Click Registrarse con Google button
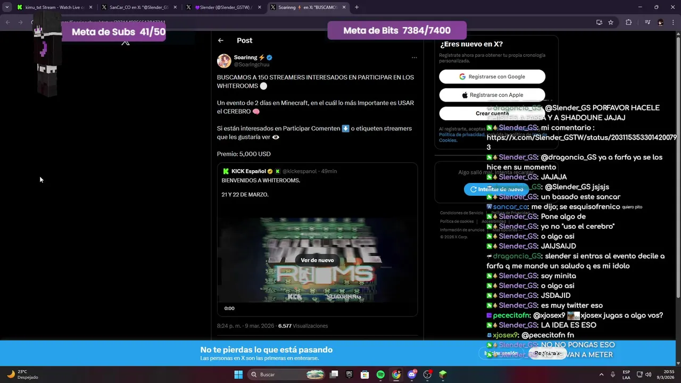The width and height of the screenshot is (681, 383). [x=492, y=77]
